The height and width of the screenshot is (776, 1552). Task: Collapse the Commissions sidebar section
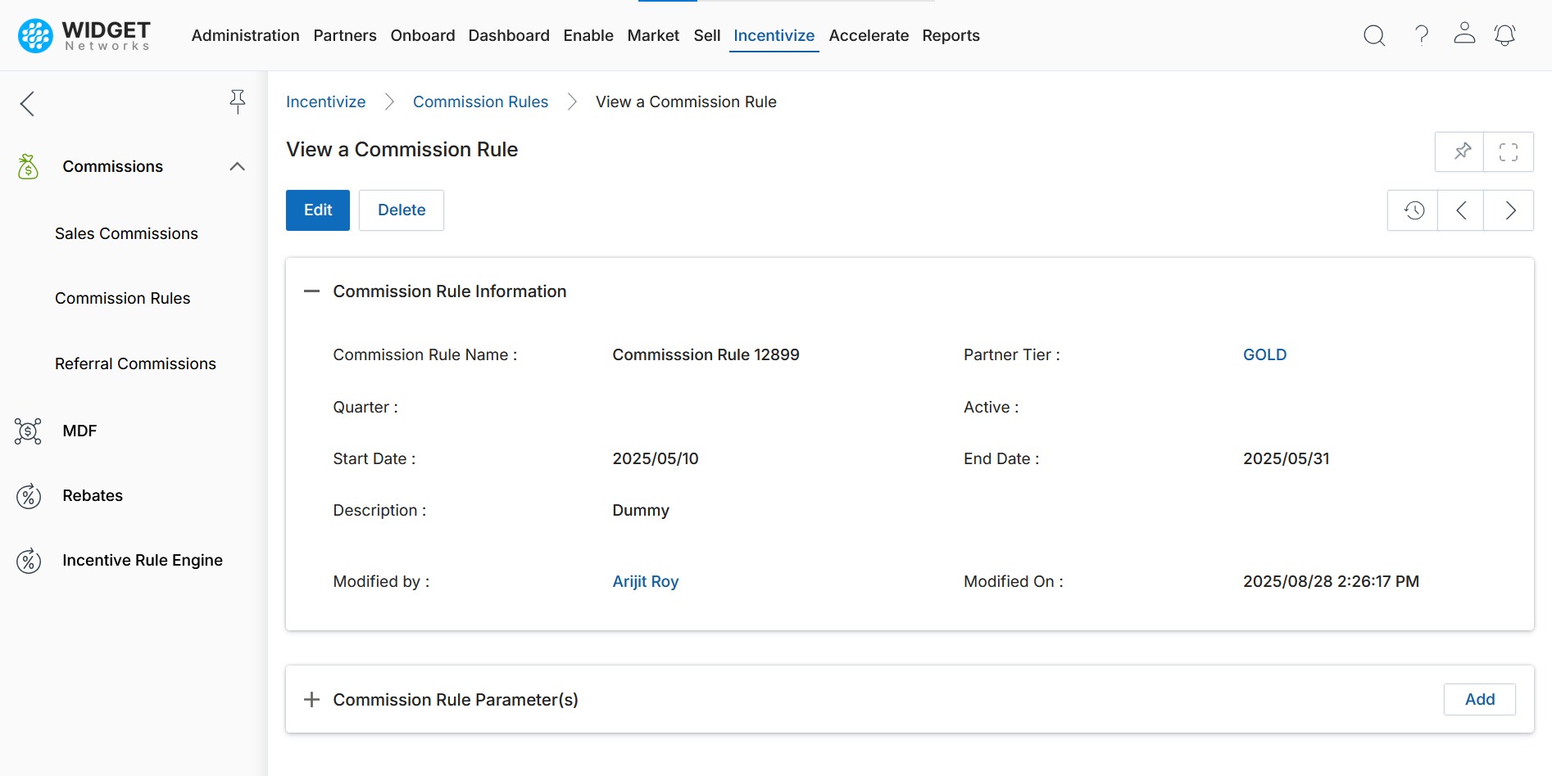coord(237,166)
